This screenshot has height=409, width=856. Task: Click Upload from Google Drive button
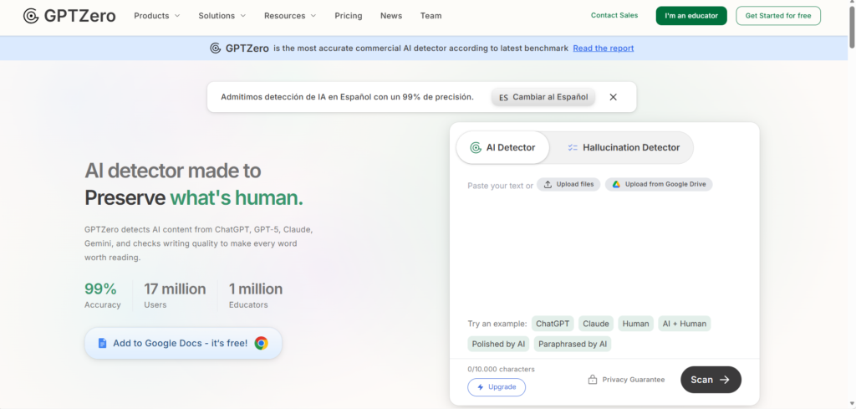pyautogui.click(x=659, y=185)
